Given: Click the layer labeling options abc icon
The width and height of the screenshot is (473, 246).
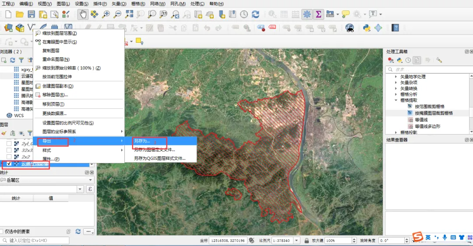Looking at the screenshot, I should click(x=261, y=28).
